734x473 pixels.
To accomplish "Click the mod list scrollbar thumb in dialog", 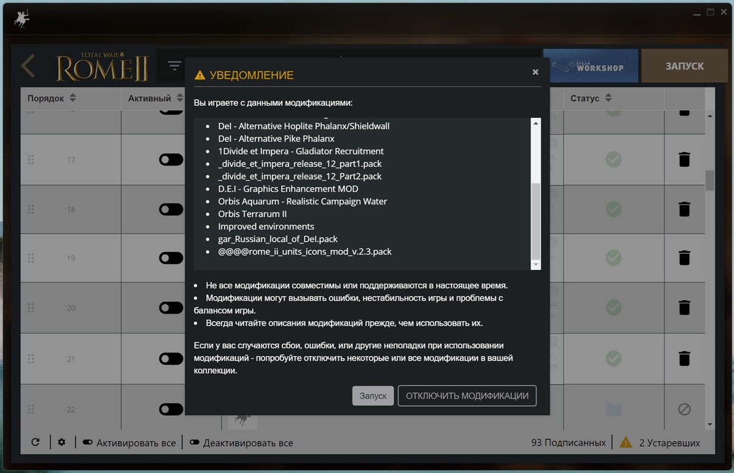I will pos(536,220).
